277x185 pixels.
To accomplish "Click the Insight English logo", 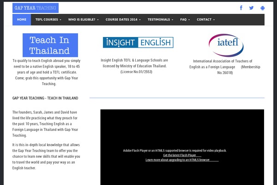I will pyautogui.click(x=138, y=42).
